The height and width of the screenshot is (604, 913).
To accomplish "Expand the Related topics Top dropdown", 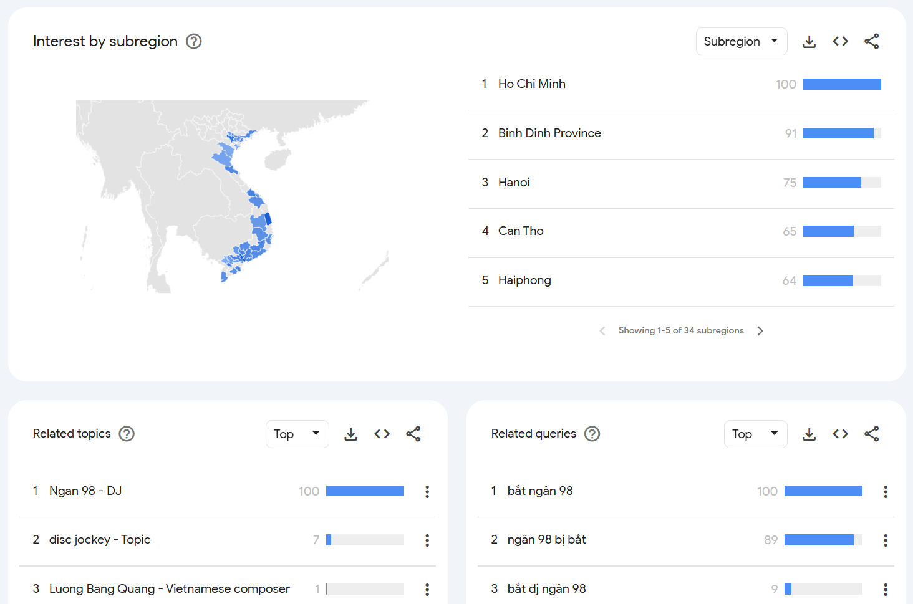I will pyautogui.click(x=297, y=434).
